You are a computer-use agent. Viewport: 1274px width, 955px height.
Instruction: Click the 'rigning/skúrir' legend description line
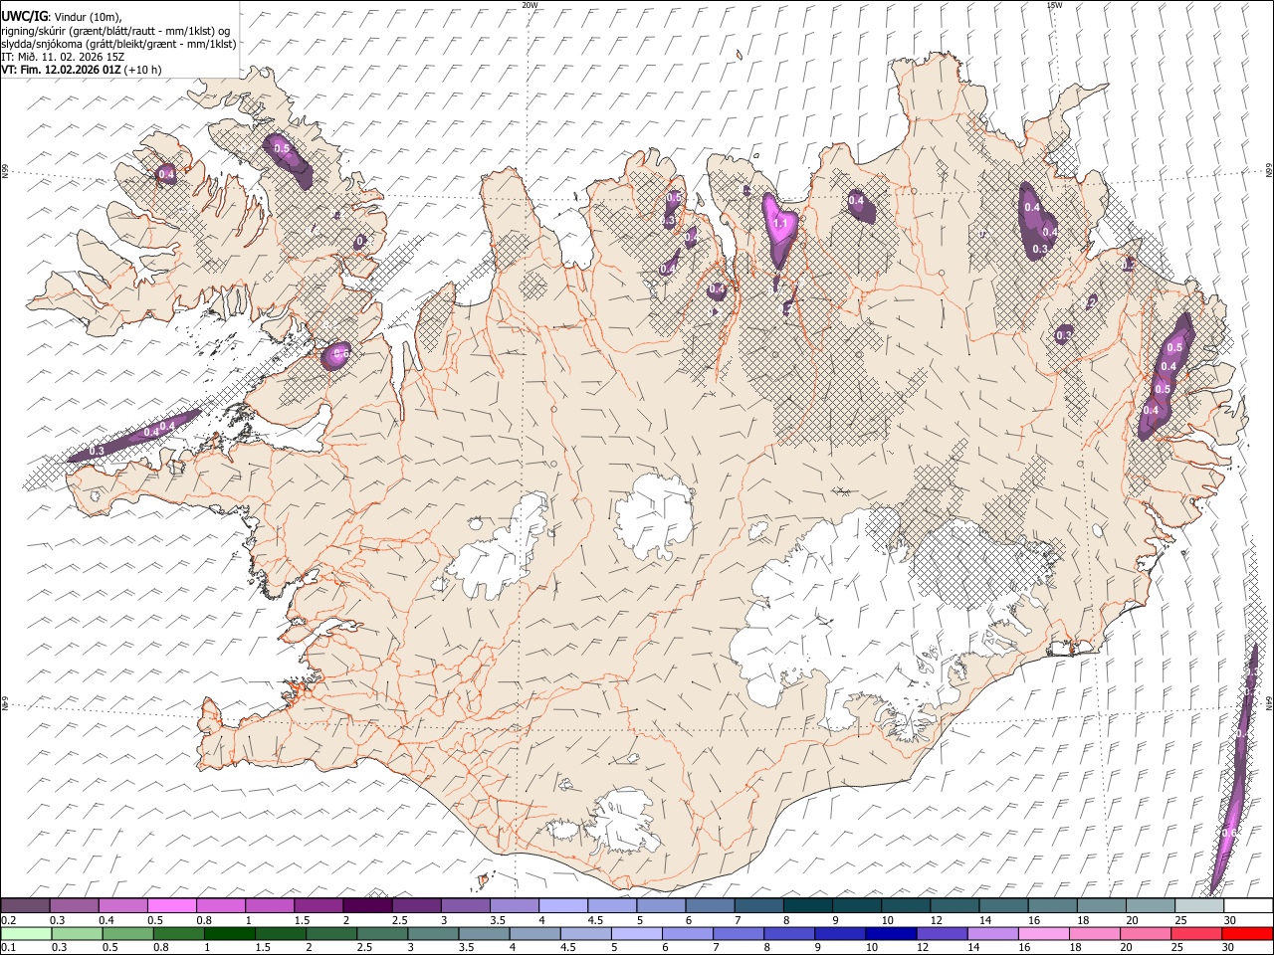115,31
